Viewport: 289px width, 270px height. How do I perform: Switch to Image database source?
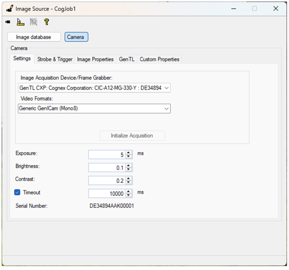pyautogui.click(x=34, y=37)
